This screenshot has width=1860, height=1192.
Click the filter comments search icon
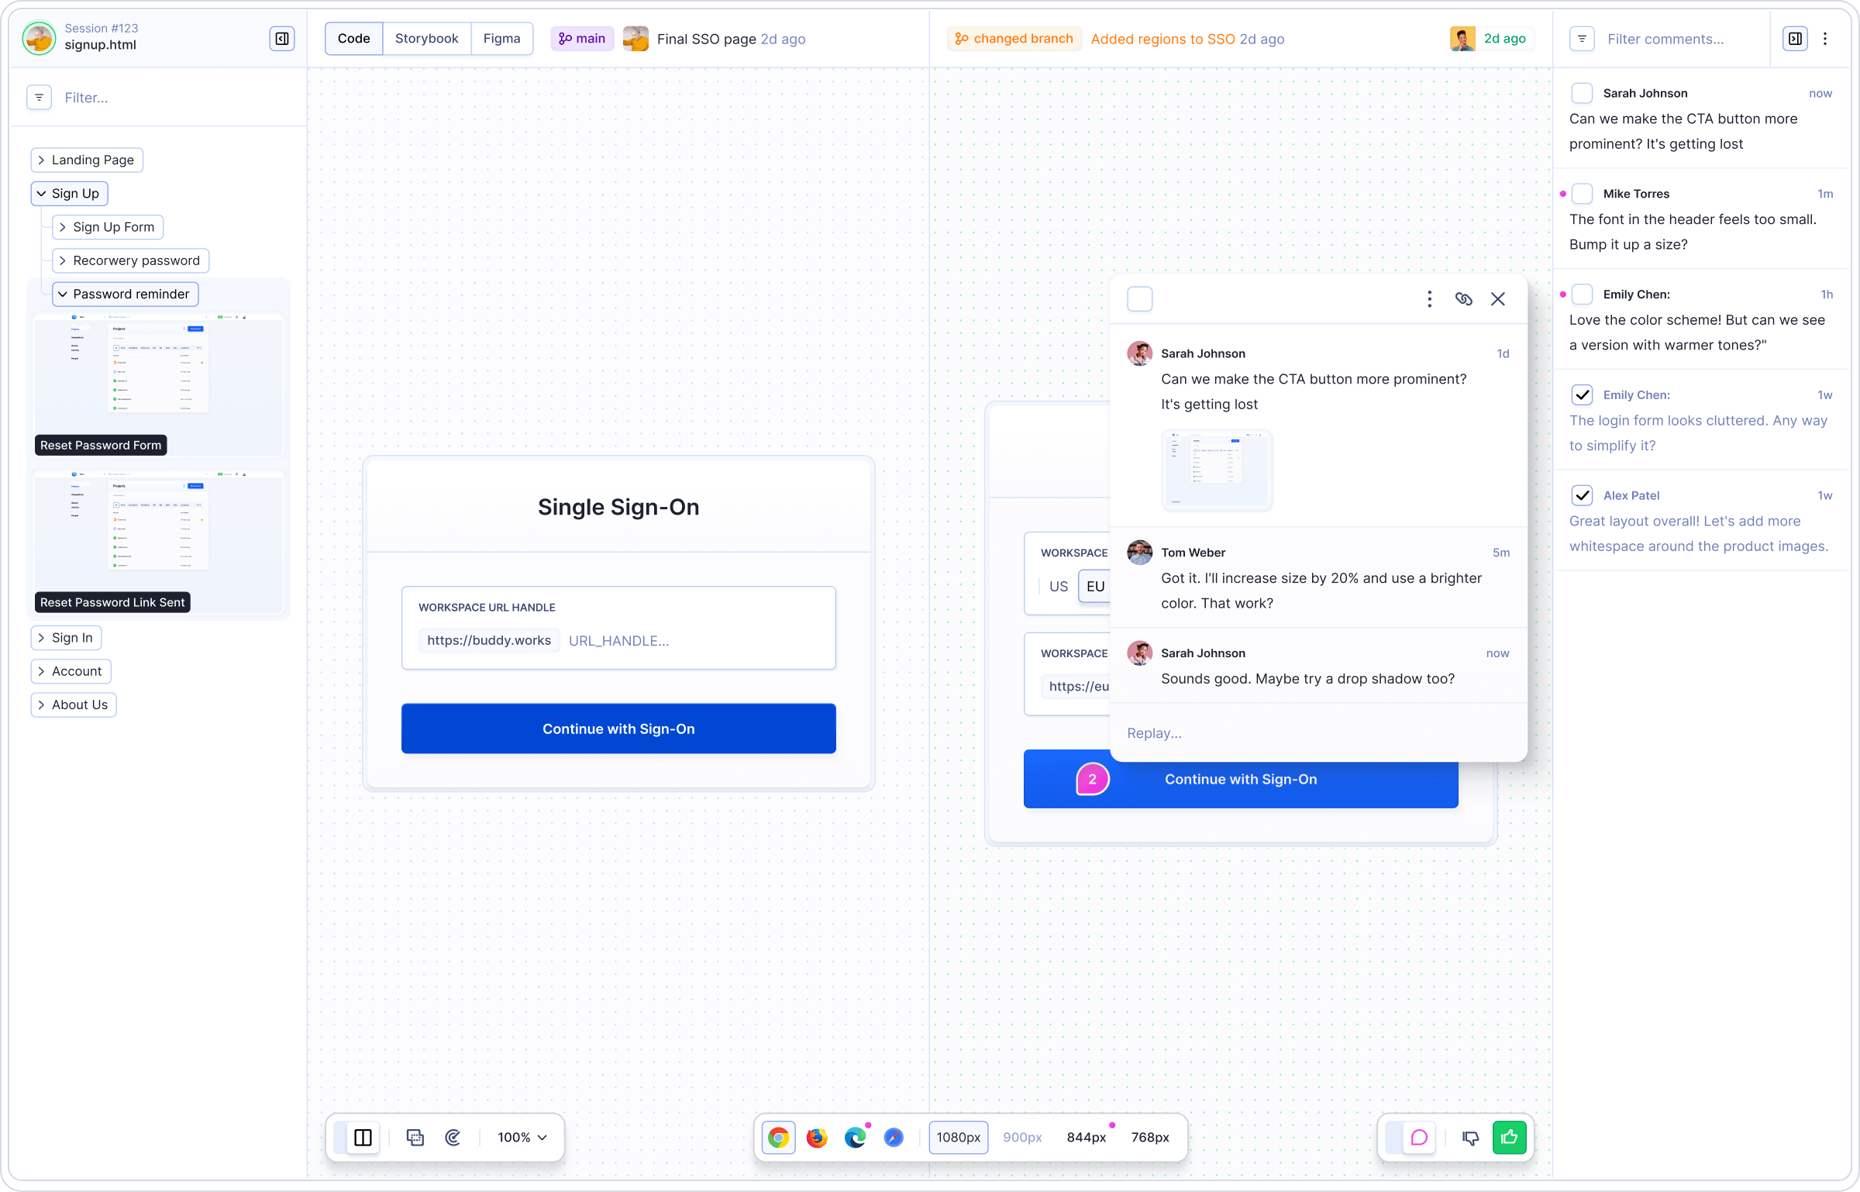point(1582,38)
